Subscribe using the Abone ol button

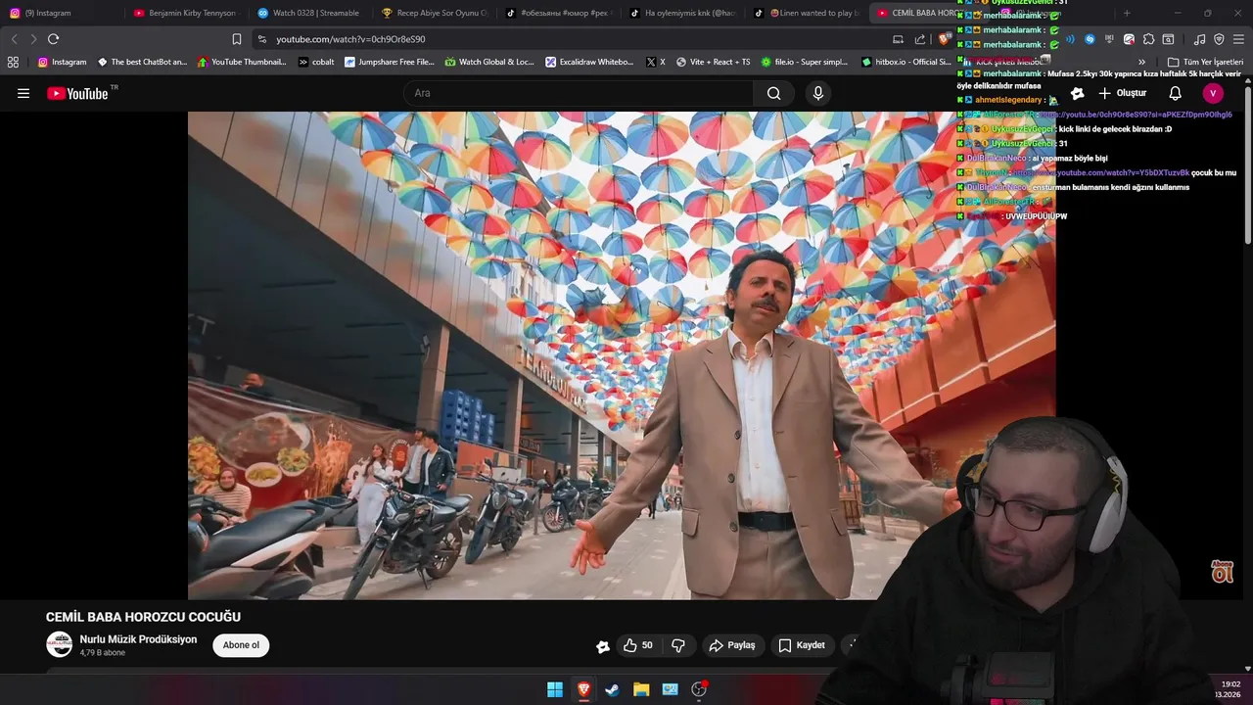point(241,645)
